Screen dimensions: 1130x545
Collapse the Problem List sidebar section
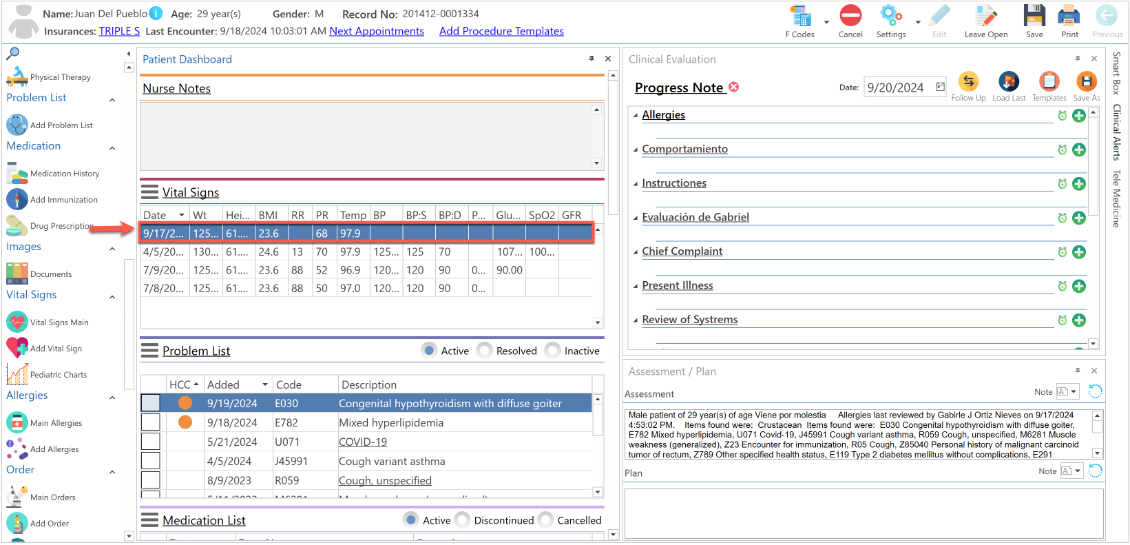[x=112, y=101]
